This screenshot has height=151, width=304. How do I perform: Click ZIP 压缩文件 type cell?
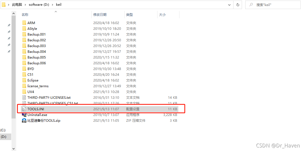(x=136, y=121)
